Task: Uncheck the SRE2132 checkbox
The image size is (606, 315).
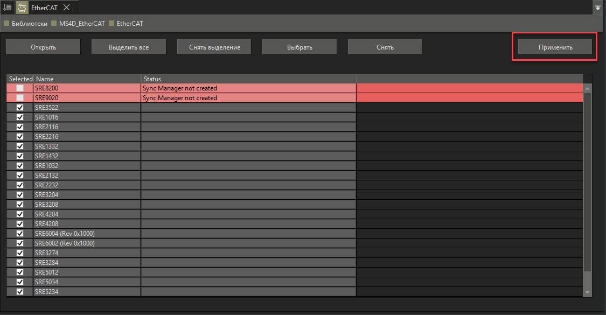Action: point(20,175)
